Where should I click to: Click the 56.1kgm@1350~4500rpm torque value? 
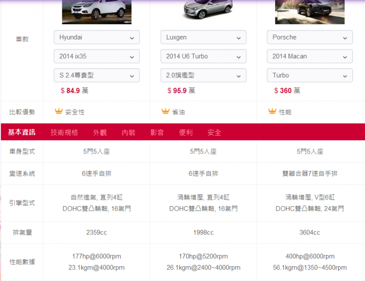310,268
